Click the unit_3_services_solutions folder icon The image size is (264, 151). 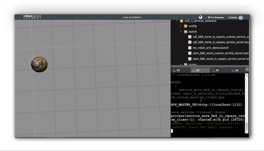(181, 21)
